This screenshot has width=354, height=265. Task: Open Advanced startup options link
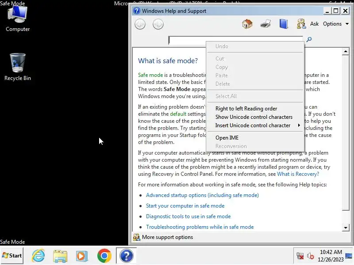pos(202,195)
